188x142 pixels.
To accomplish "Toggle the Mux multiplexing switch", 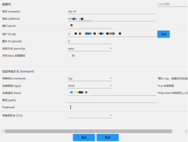I will (x=71, y=56).
